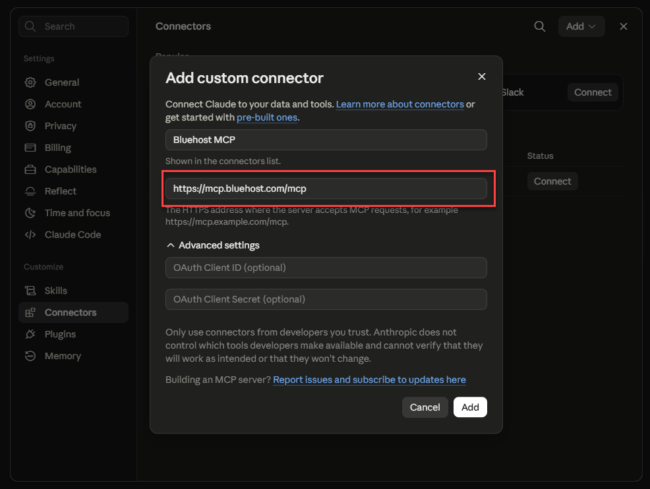
Task: Click the MCP server URL field
Action: point(326,188)
